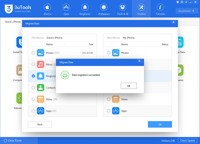Click the Notes icon in old iDevice list

point(41,99)
